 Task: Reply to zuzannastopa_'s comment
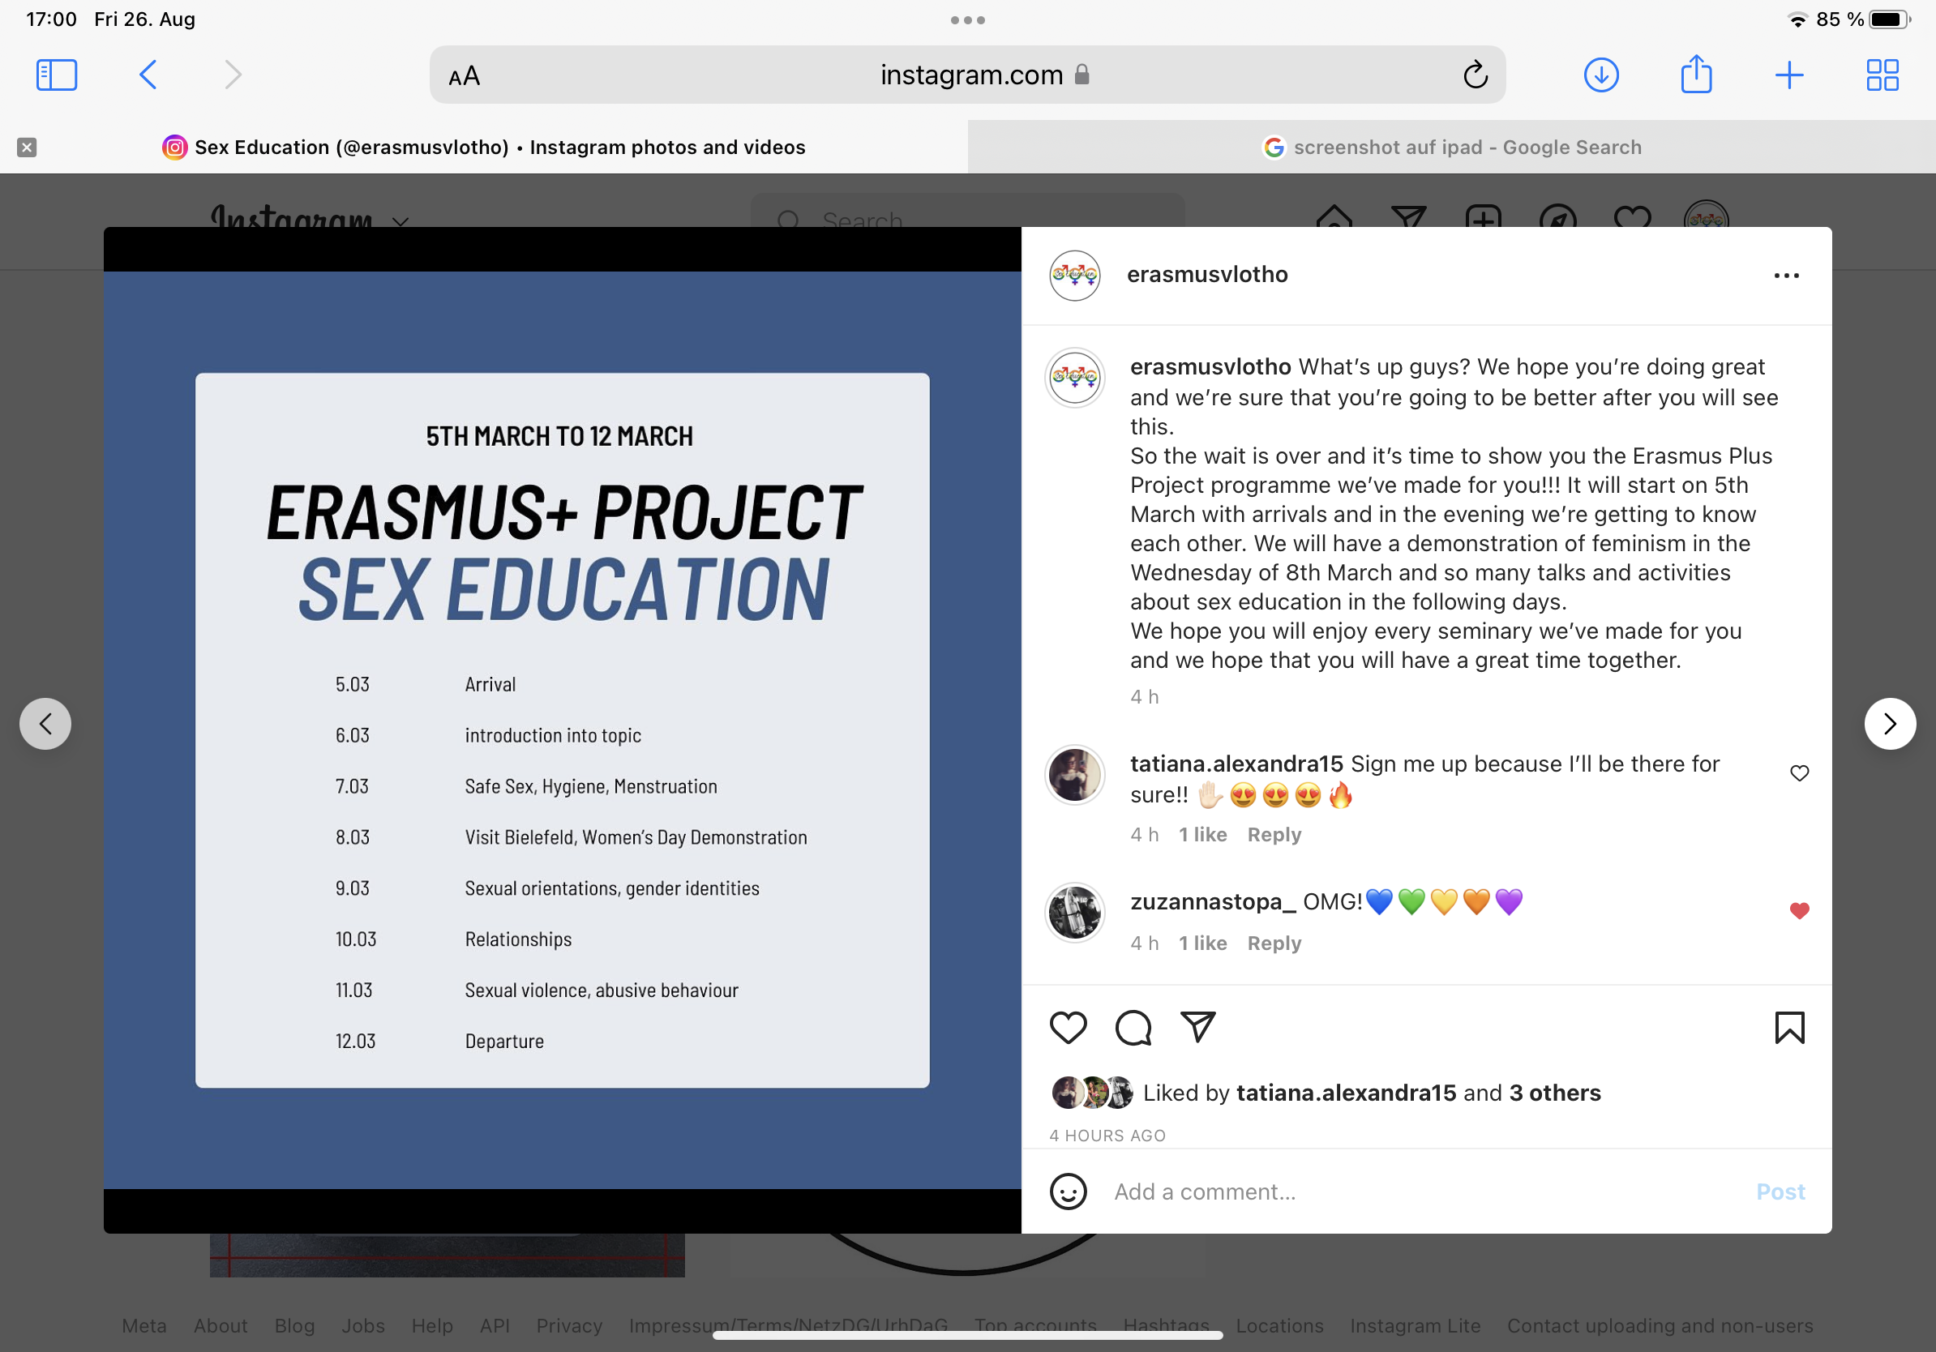pos(1274,943)
